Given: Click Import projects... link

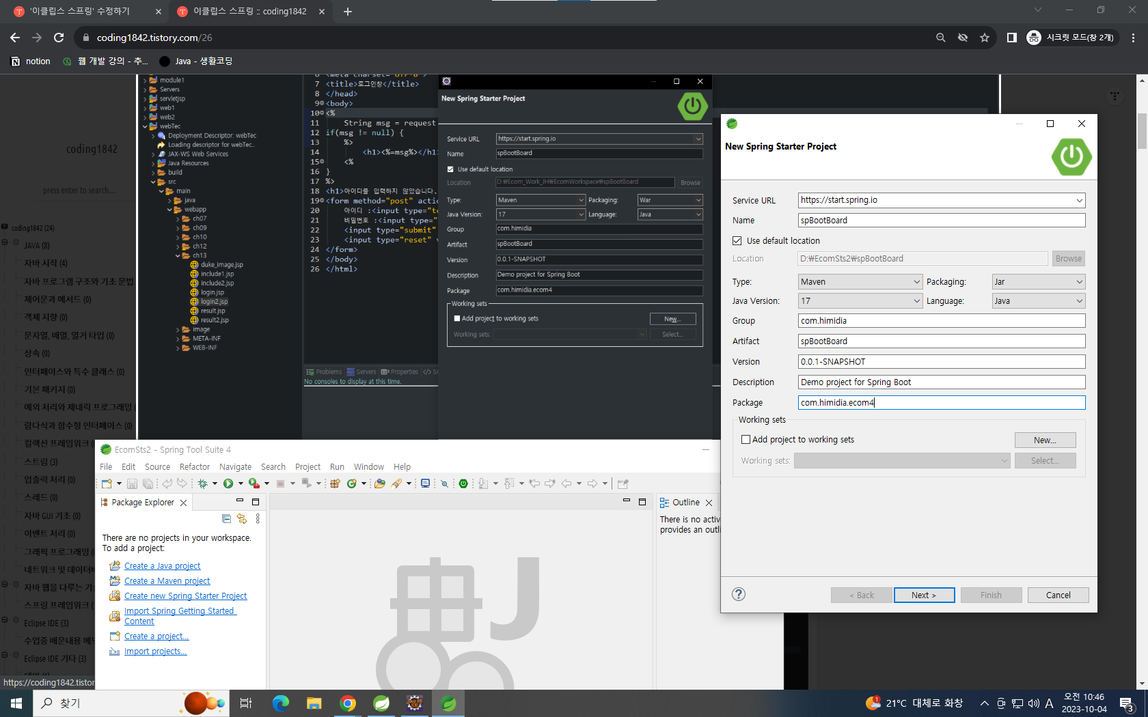Looking at the screenshot, I should click(155, 651).
